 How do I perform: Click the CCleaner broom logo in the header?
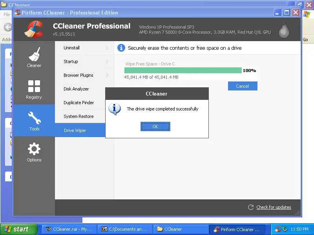pos(34,29)
